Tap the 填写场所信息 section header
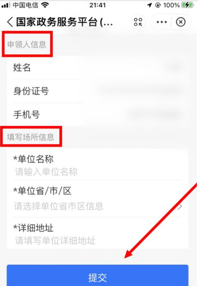The height and width of the screenshot is (286, 198). click(x=30, y=137)
